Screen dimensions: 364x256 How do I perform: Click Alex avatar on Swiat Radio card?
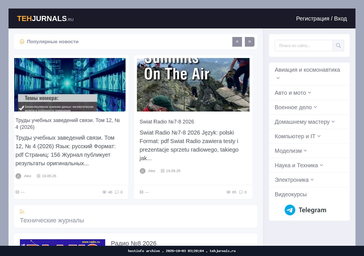click(142, 171)
